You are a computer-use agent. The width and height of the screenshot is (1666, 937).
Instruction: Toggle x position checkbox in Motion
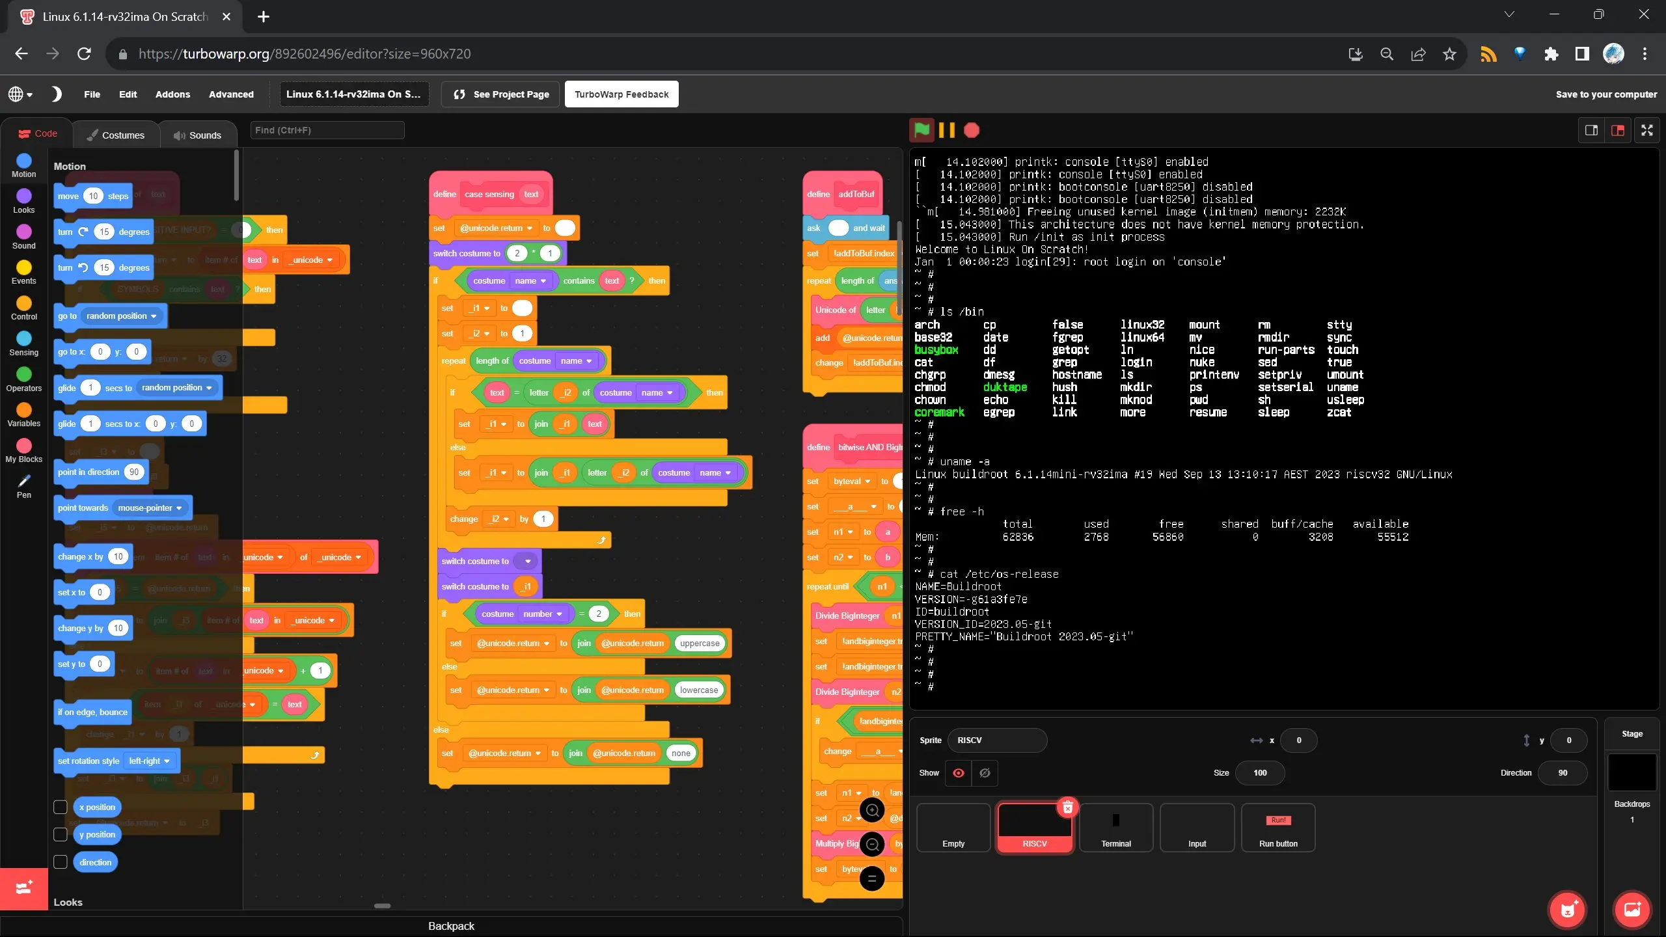tap(61, 806)
